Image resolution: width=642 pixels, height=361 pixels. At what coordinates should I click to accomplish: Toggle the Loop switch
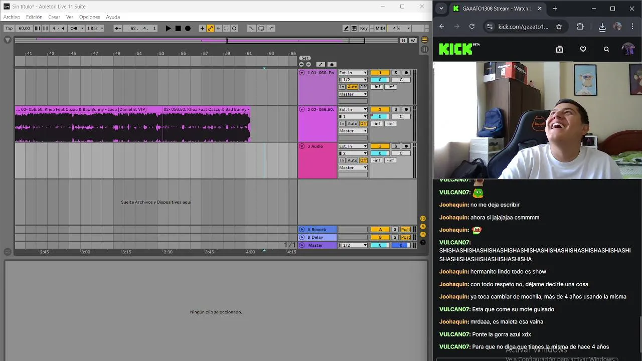coord(261,29)
